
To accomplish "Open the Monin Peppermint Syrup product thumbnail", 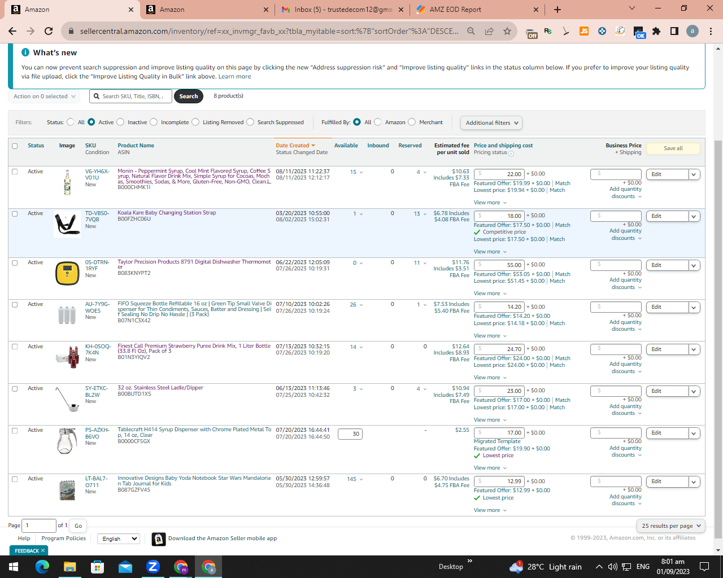I will click(67, 182).
